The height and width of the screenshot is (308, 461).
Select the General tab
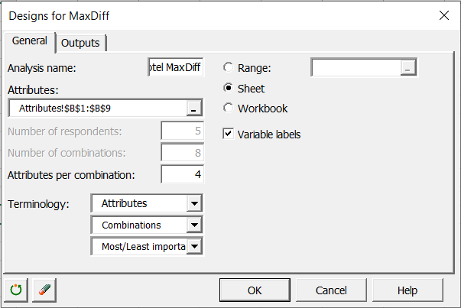[30, 41]
